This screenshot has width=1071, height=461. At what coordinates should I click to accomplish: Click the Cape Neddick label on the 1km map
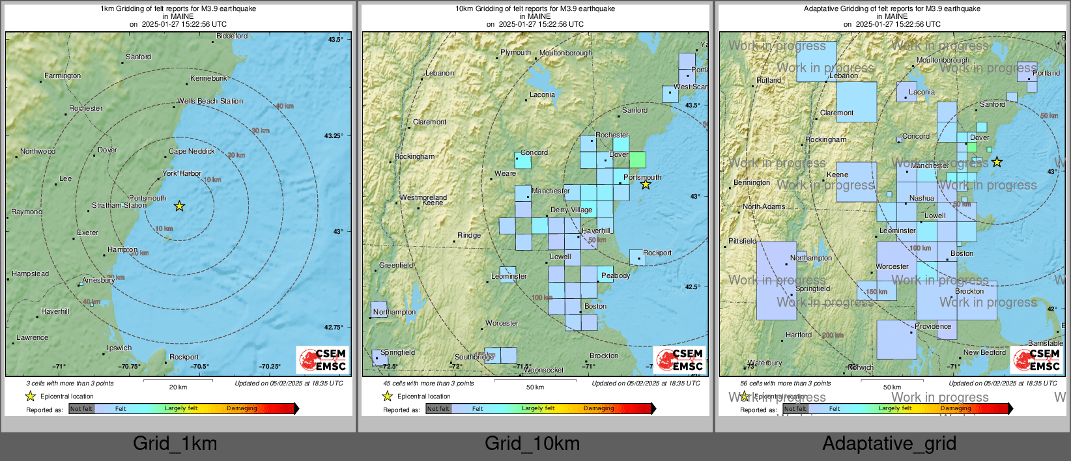[x=192, y=151]
